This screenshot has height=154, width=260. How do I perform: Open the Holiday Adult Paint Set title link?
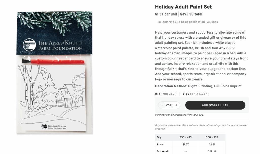[x=183, y=7]
